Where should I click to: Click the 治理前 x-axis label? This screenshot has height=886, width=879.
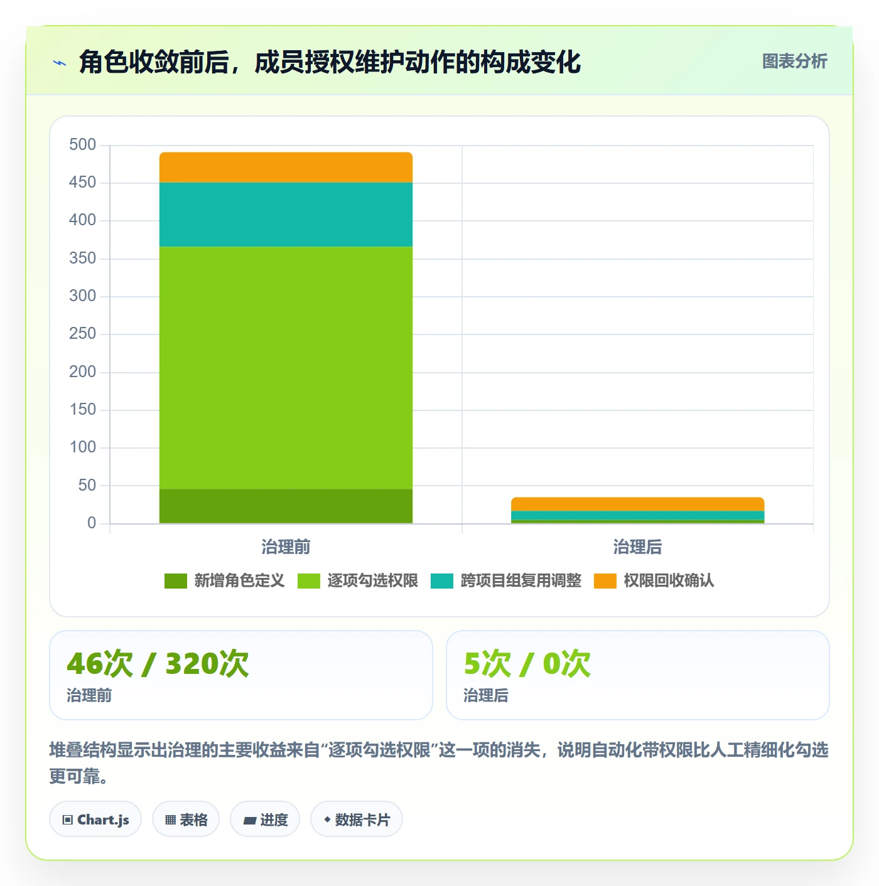(286, 547)
